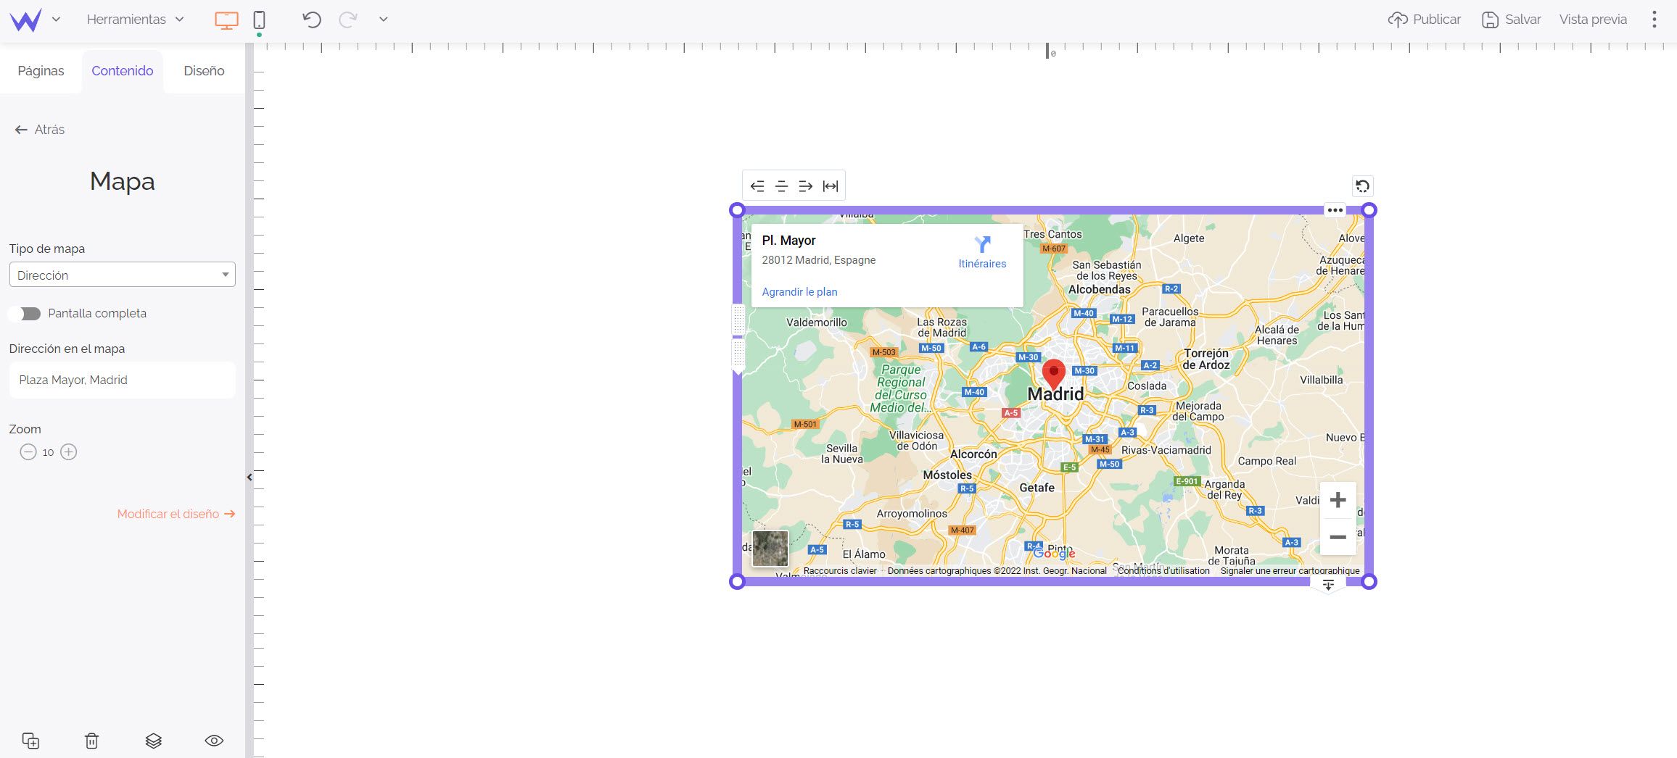Click the W logo icon
Viewport: 1677px width, 758px height.
click(25, 20)
